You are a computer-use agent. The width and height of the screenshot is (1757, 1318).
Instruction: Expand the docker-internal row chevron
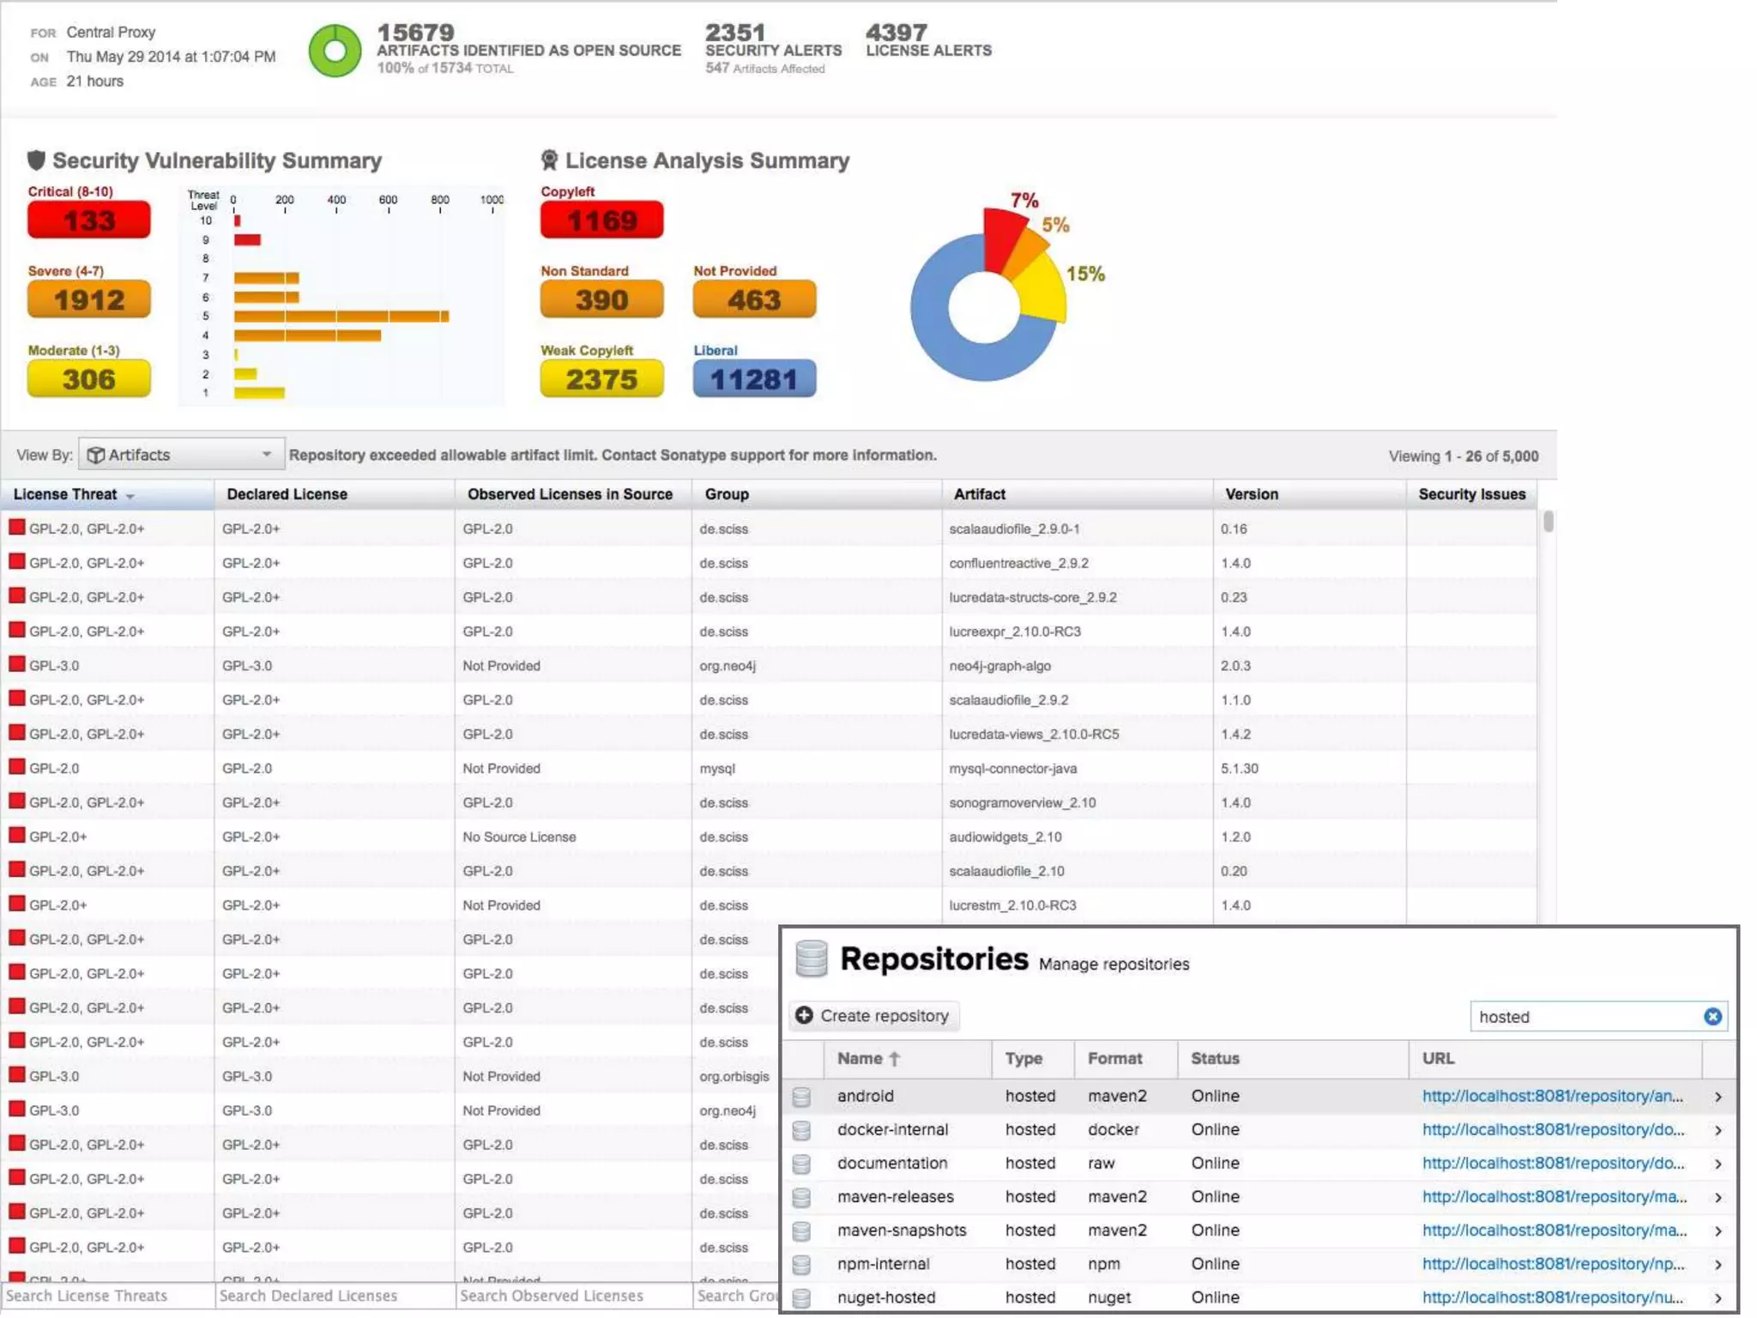tap(1718, 1131)
